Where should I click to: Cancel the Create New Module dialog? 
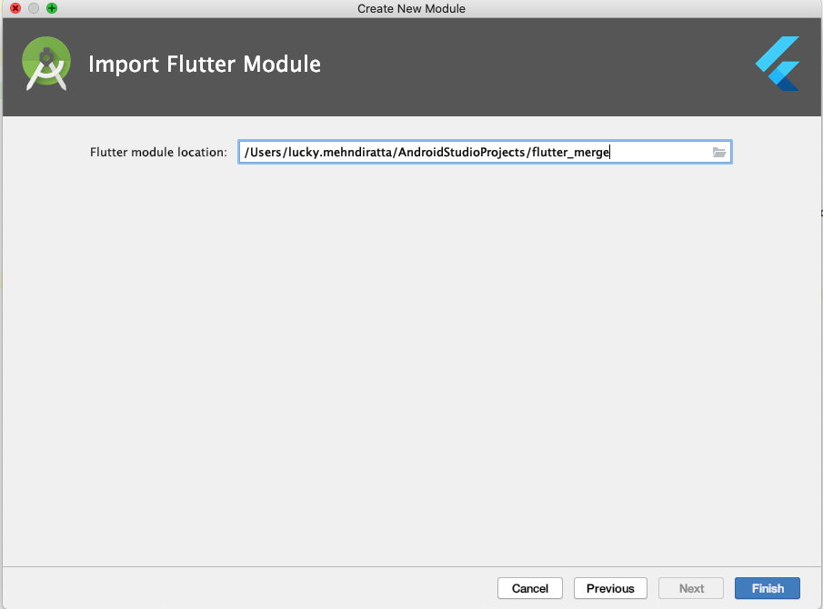[x=530, y=588]
